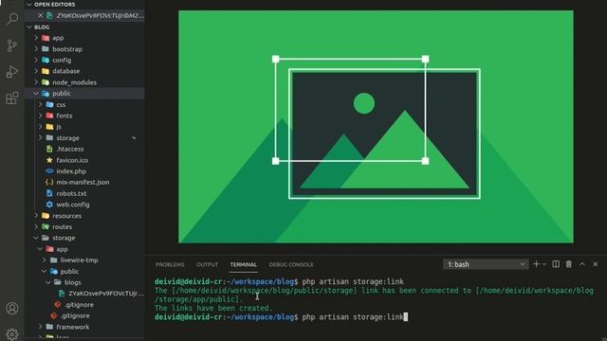Open the web.config file
This screenshot has width=607, height=341.
point(84,205)
